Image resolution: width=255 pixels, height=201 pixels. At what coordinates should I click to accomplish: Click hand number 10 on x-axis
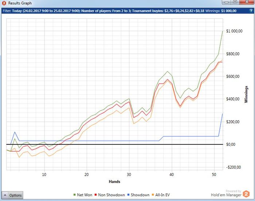click(44, 175)
